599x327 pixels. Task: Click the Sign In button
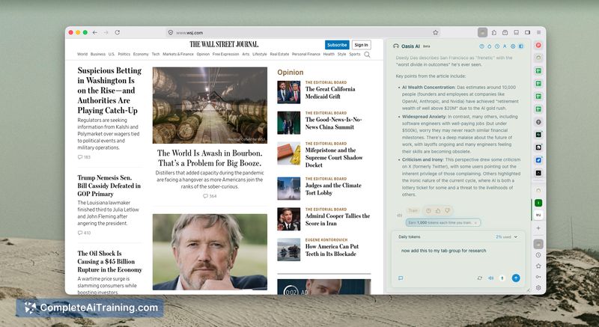(362, 45)
